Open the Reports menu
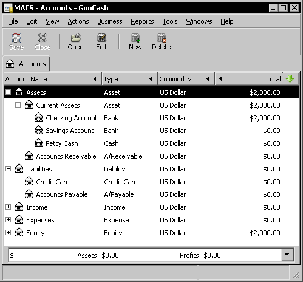This screenshot has height=282, width=303. coord(142,21)
